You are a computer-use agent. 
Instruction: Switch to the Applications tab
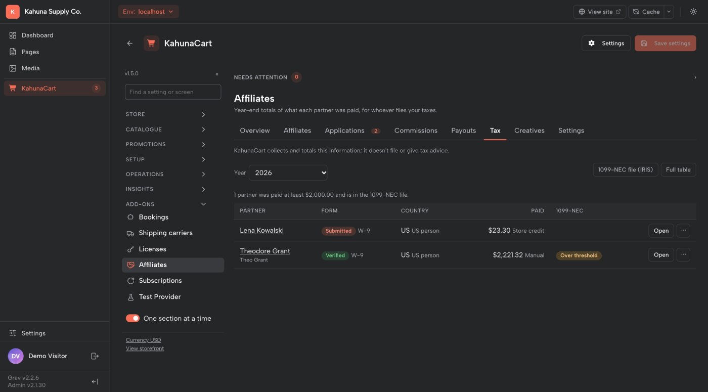point(352,130)
